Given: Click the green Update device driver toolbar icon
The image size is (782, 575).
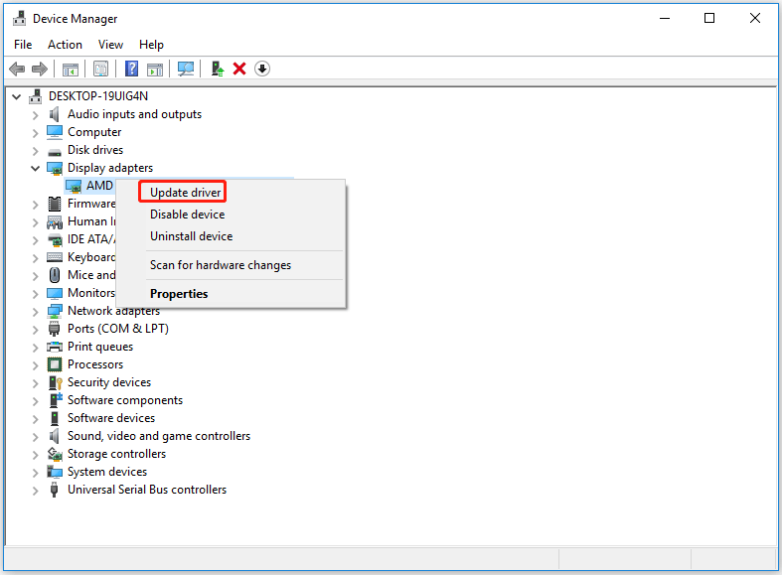Looking at the screenshot, I should 217,69.
